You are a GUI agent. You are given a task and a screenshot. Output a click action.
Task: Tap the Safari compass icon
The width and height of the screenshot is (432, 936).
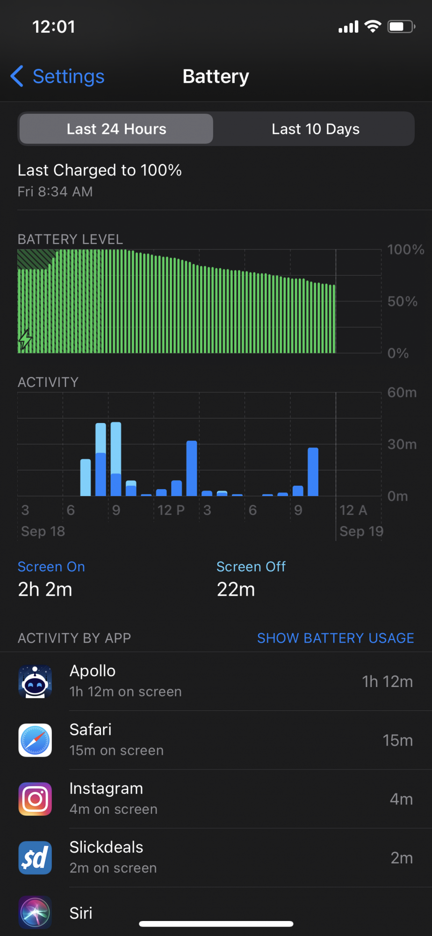(x=35, y=740)
